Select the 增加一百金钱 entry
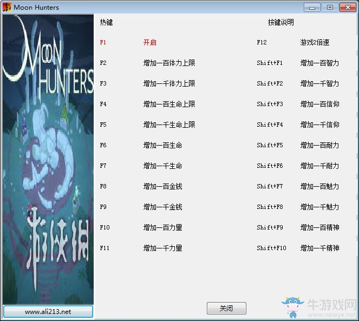The image size is (359, 321). [163, 186]
